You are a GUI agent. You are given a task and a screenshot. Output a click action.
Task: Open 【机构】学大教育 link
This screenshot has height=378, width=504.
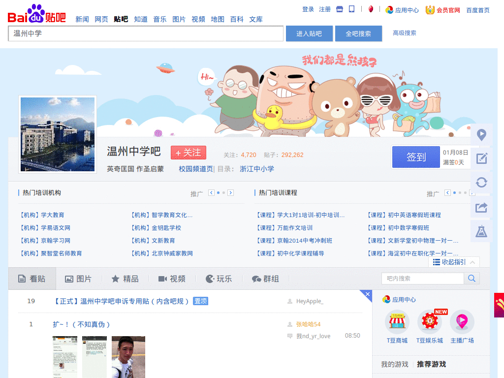(42, 215)
